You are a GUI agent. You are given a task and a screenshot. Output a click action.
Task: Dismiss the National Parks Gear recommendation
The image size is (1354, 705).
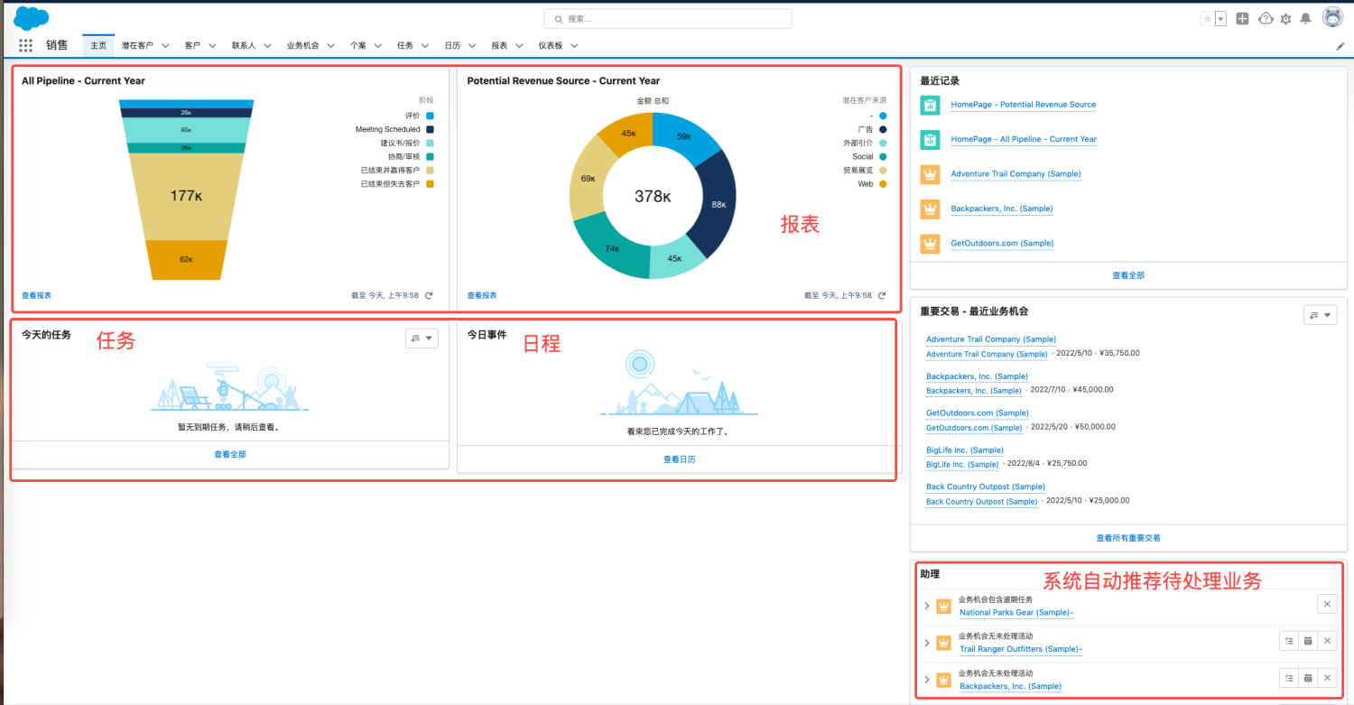point(1326,604)
